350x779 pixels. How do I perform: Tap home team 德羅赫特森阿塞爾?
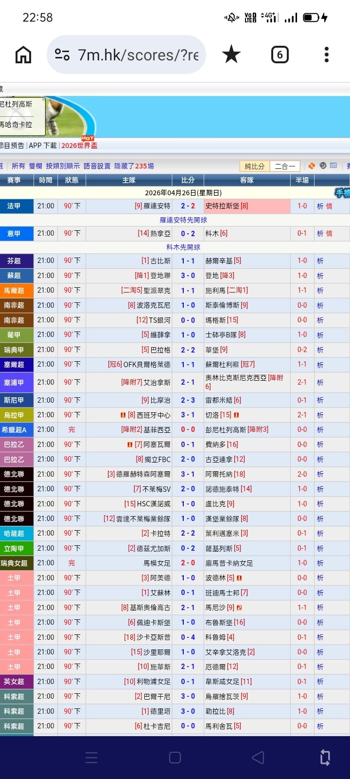(143, 474)
